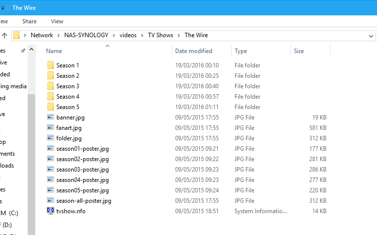This screenshot has width=377, height=235.
Task: Sort by Size column header
Action: [x=299, y=51]
